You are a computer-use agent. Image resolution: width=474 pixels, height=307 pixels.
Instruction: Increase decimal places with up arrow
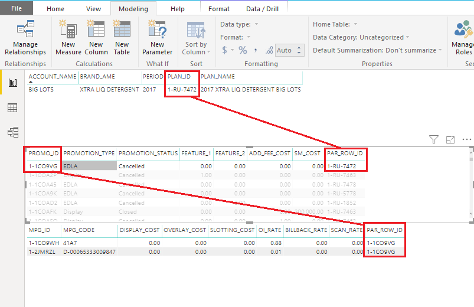[299, 47]
